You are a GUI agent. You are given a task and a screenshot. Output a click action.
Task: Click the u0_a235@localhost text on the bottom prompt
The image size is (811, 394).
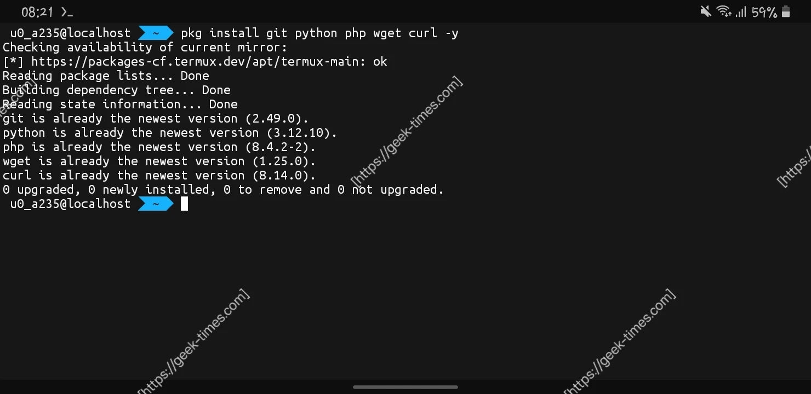[x=70, y=204]
